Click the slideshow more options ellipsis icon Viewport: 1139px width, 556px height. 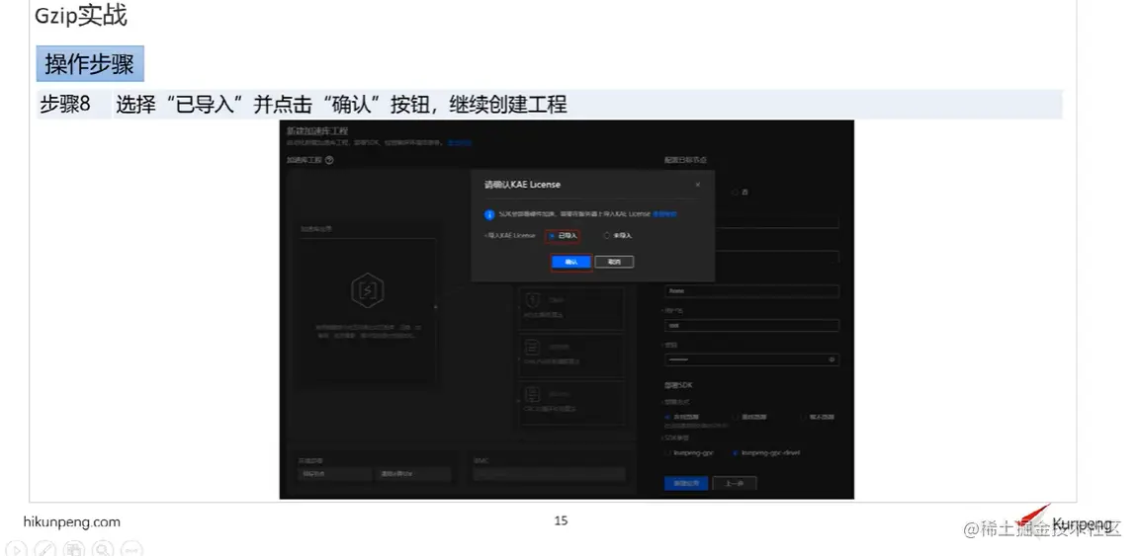tap(132, 549)
